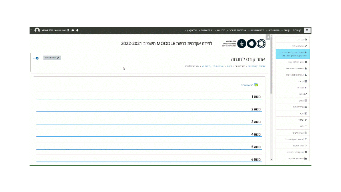Click the pencil edit item in sidebar
Screen dimensions: 341x192
[x=293, y=46]
